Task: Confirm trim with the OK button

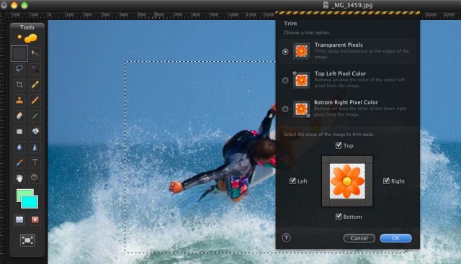Action: tap(395, 238)
